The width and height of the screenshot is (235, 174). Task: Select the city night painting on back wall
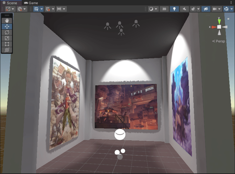tap(126, 107)
